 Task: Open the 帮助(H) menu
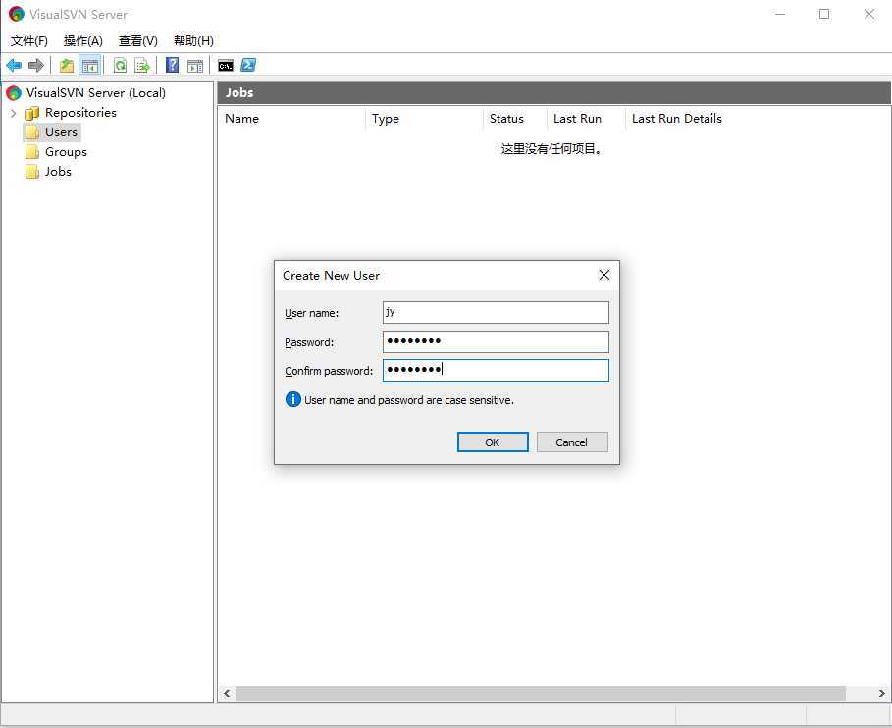[x=193, y=41]
